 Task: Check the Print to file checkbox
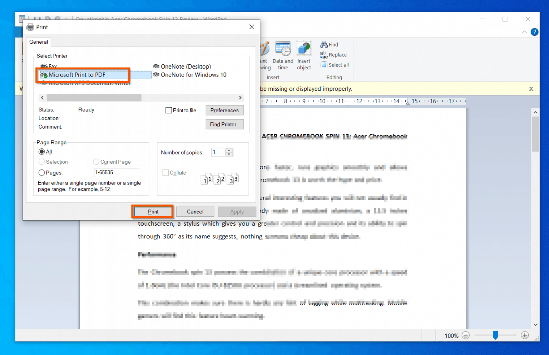point(169,110)
